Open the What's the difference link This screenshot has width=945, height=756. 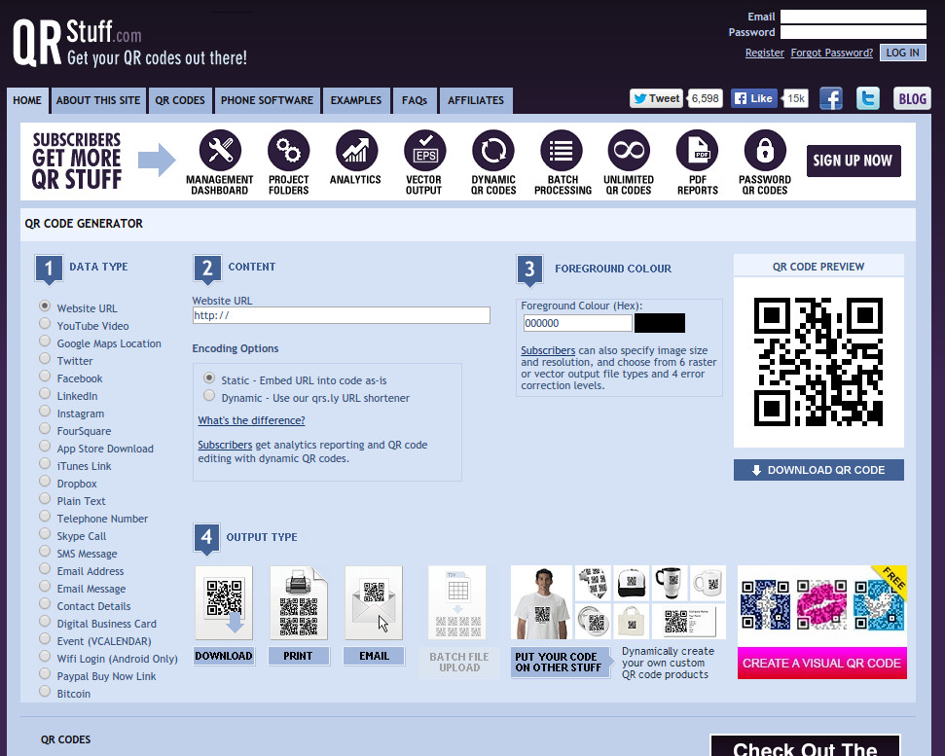(251, 420)
